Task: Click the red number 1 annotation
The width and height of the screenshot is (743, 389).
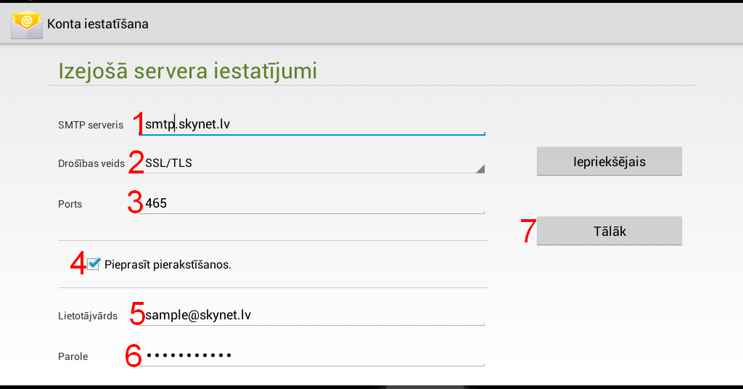Action: click(x=138, y=123)
